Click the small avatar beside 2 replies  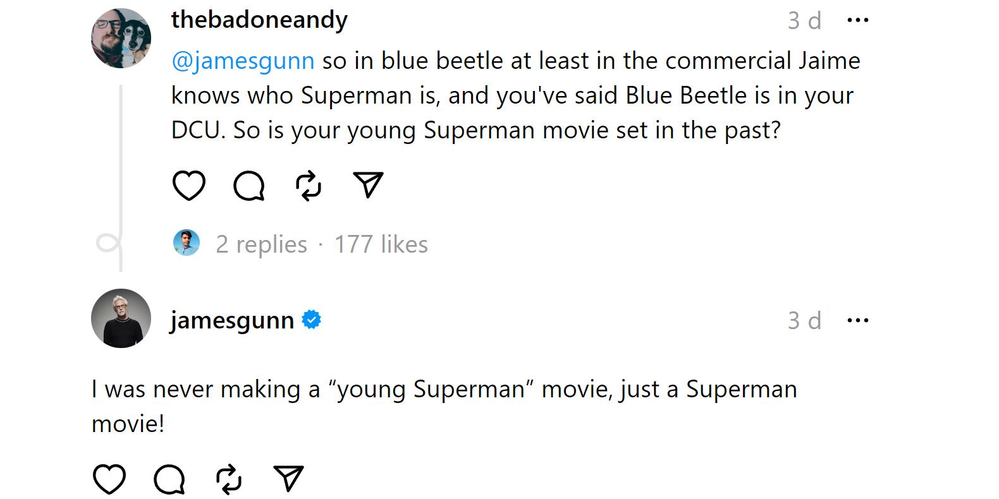[188, 243]
